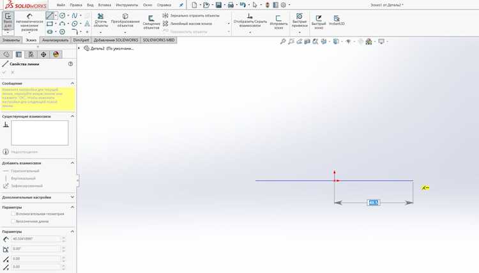The image size is (479, 273).
Task: Switch to the Элементы tab
Action: pos(11,40)
